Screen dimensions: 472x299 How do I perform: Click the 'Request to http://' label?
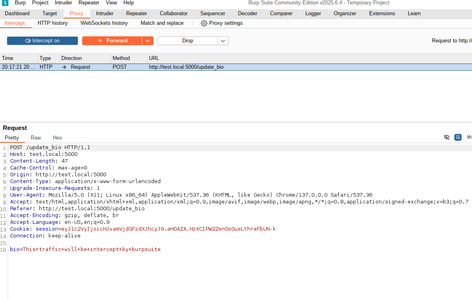pyautogui.click(x=452, y=41)
